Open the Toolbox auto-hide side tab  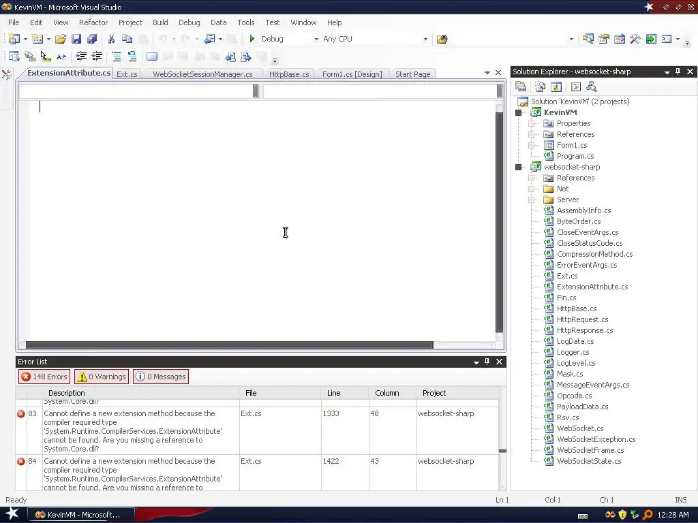pos(7,74)
